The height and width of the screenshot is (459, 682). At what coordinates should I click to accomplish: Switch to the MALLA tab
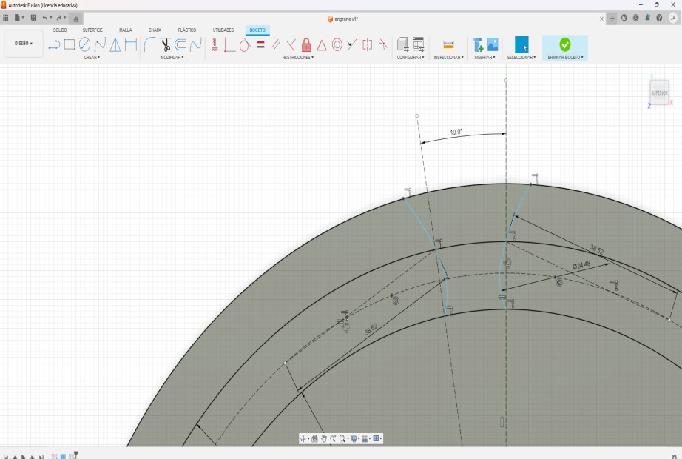coord(126,30)
